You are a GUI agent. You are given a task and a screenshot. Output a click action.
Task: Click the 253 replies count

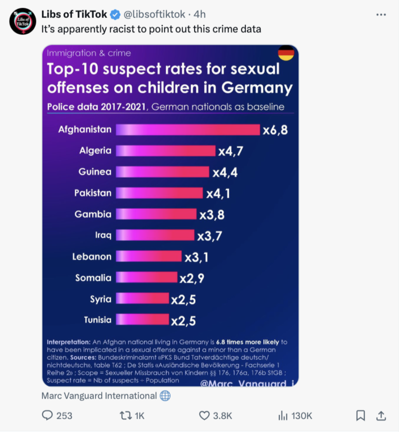click(x=64, y=415)
